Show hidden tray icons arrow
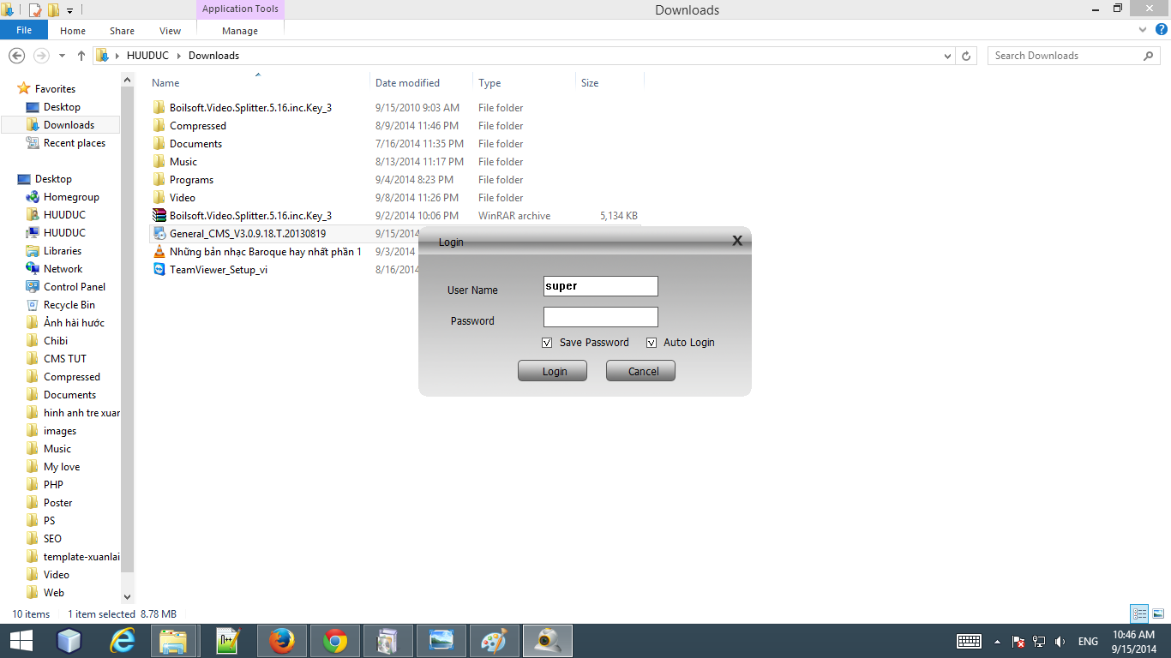The width and height of the screenshot is (1171, 658). pyautogui.click(x=997, y=641)
